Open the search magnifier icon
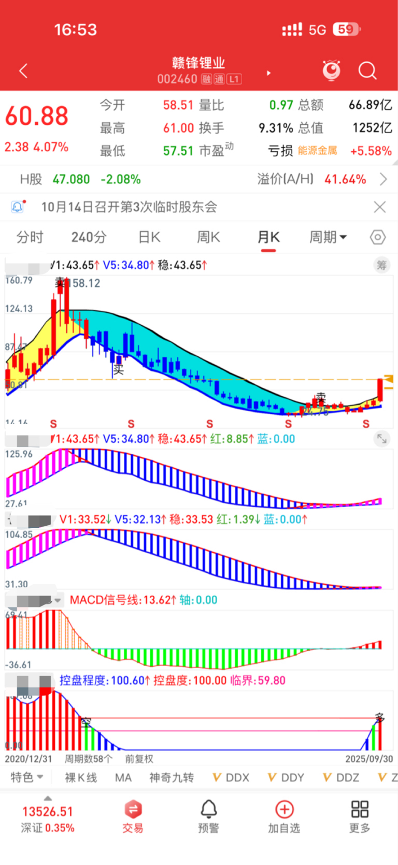 click(367, 70)
